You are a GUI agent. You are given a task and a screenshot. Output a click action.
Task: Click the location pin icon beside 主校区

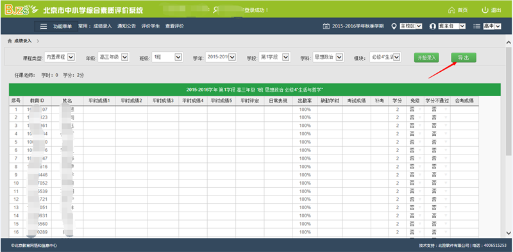394,26
